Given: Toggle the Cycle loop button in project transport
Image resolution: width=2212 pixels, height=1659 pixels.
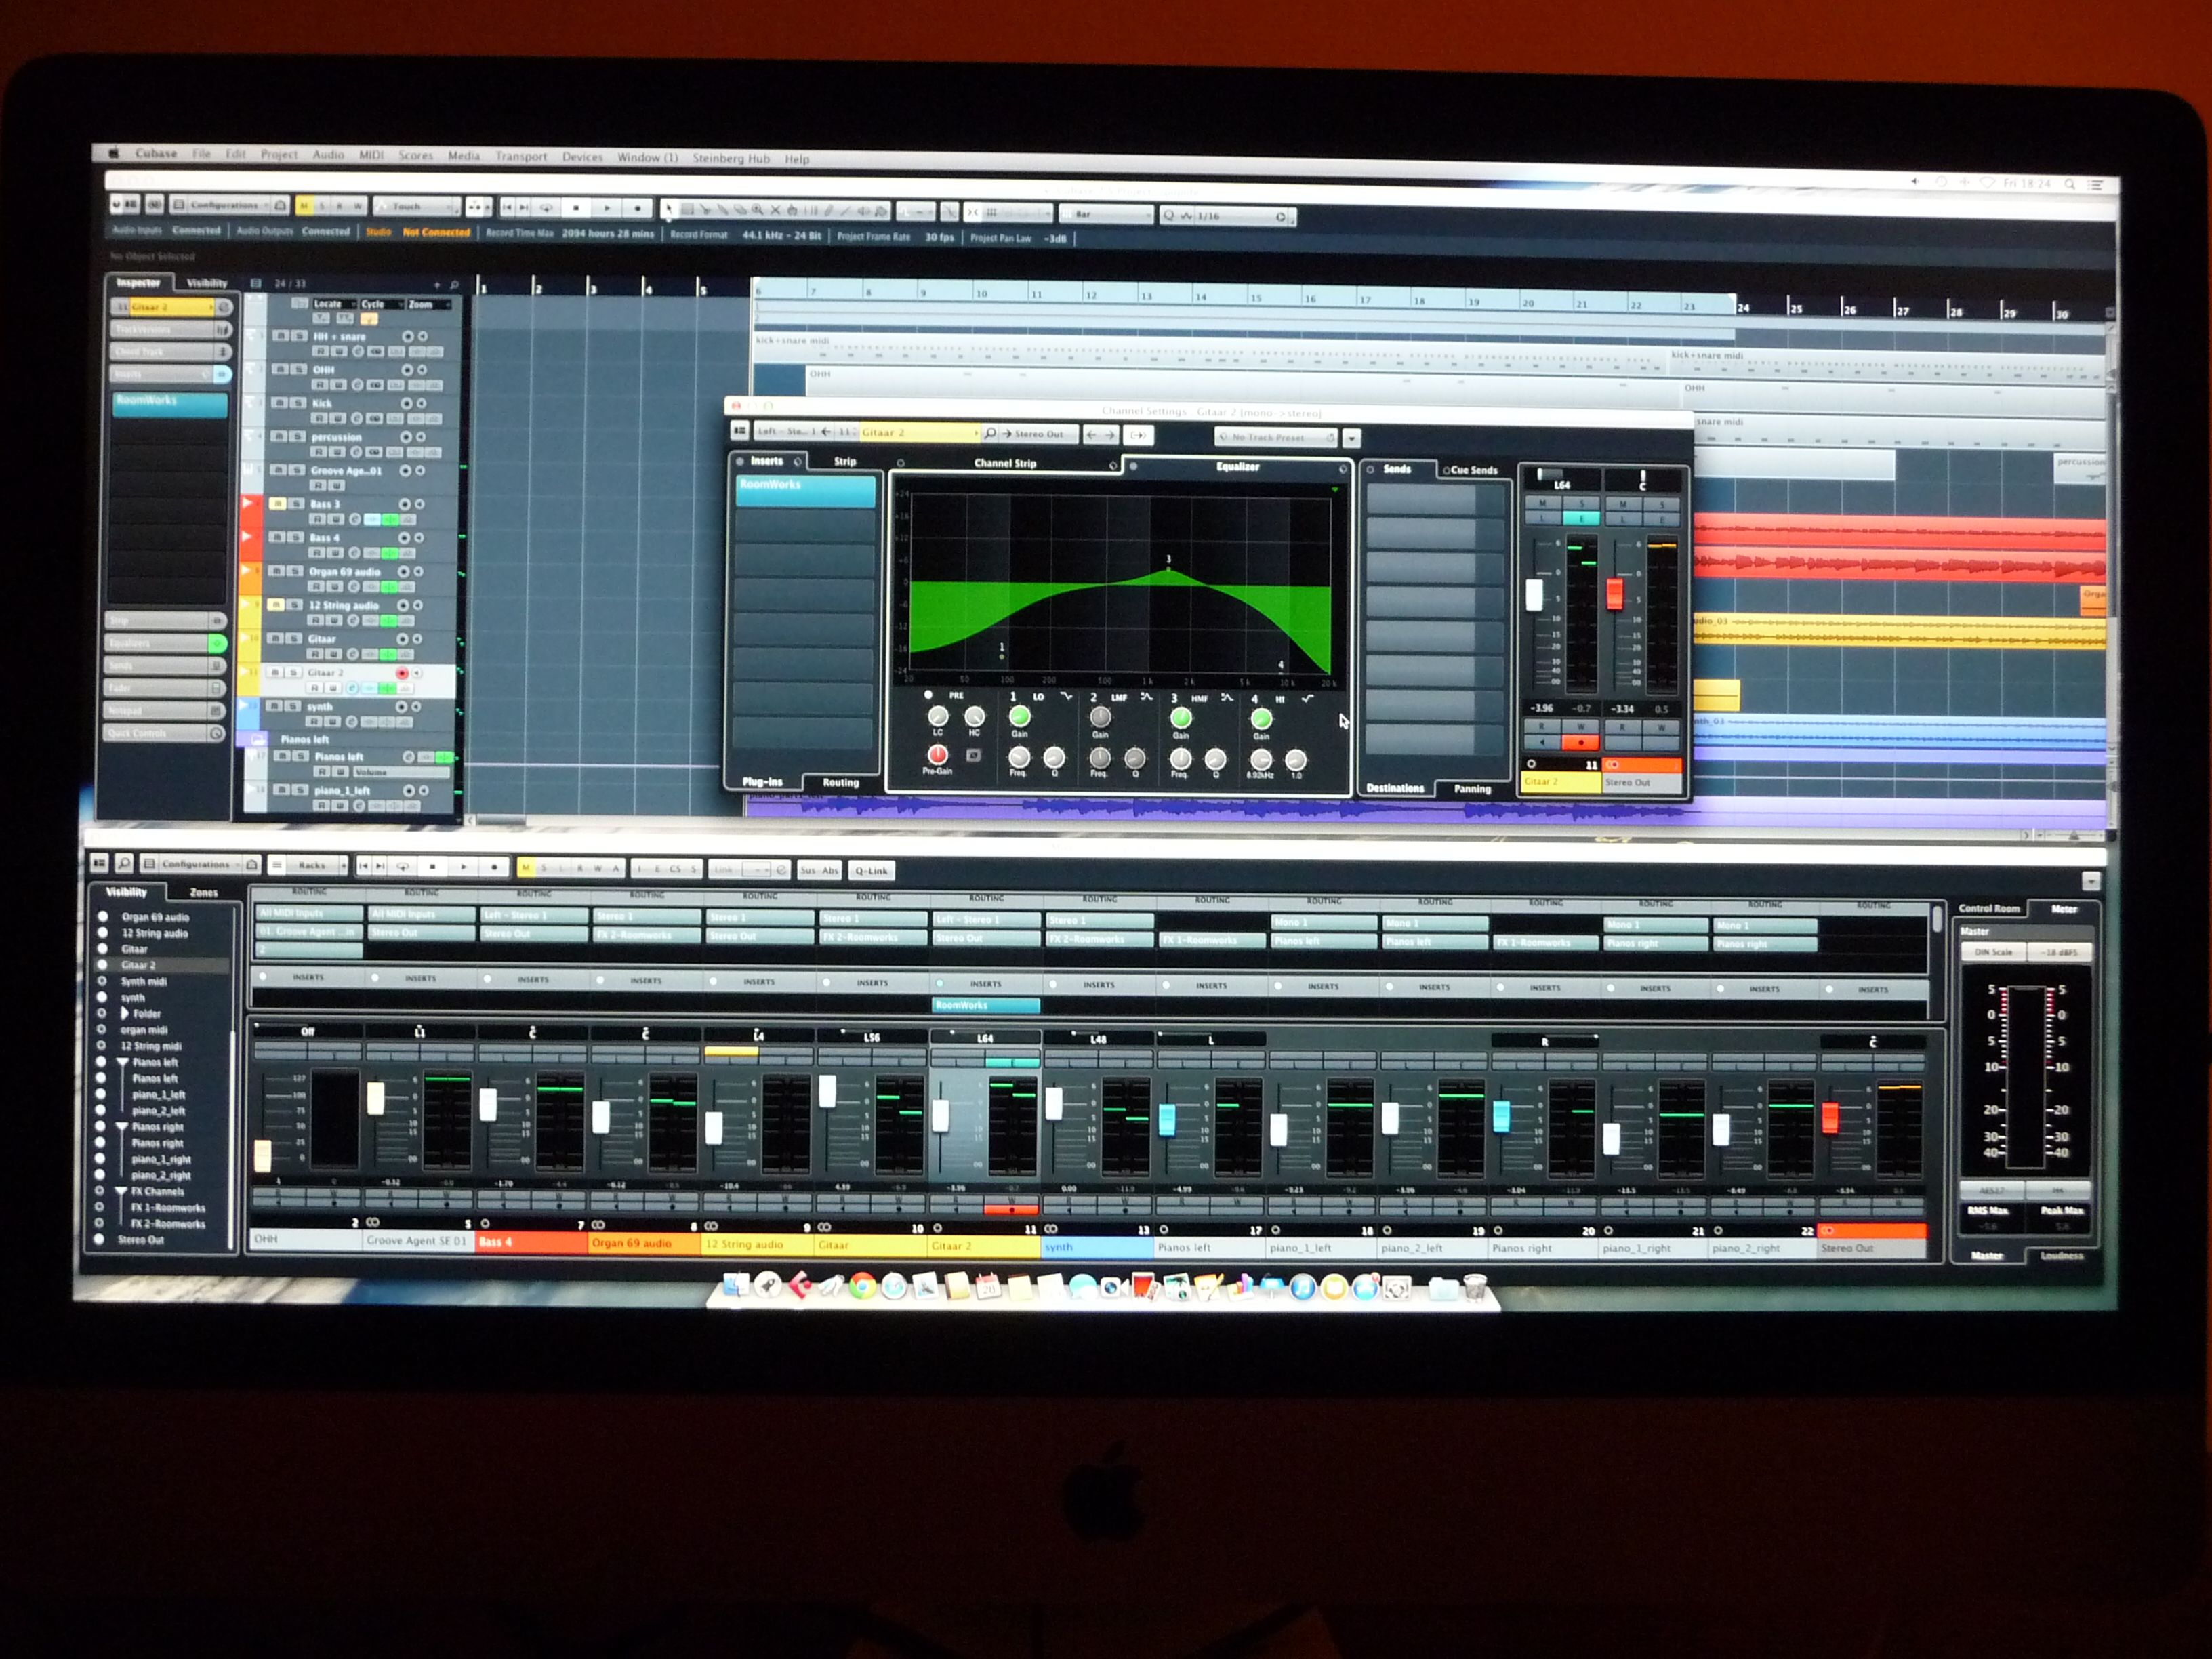Looking at the screenshot, I should [x=546, y=207].
